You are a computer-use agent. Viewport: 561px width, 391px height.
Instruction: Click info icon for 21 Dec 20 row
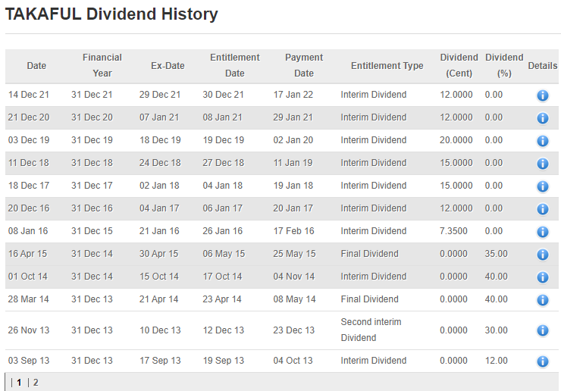click(543, 118)
